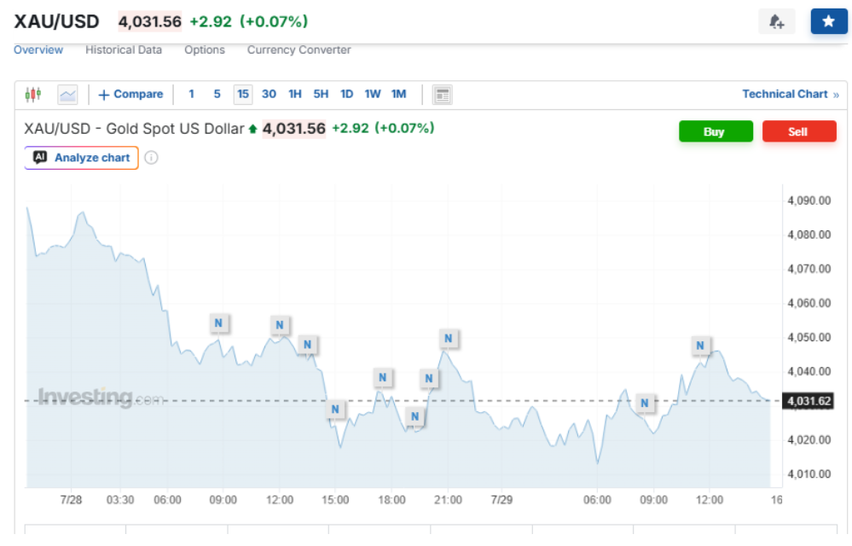Add a price alert bell icon

(x=776, y=21)
